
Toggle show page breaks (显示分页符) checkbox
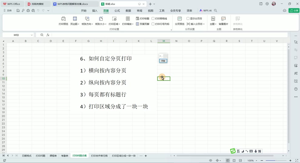pos(188,18)
